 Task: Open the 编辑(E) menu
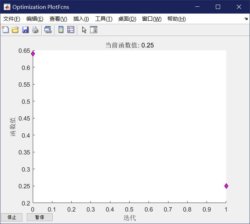(x=35, y=19)
